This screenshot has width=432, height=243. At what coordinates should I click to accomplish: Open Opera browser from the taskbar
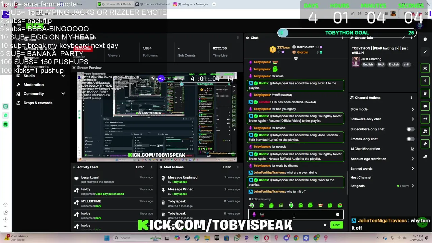pos(266,238)
